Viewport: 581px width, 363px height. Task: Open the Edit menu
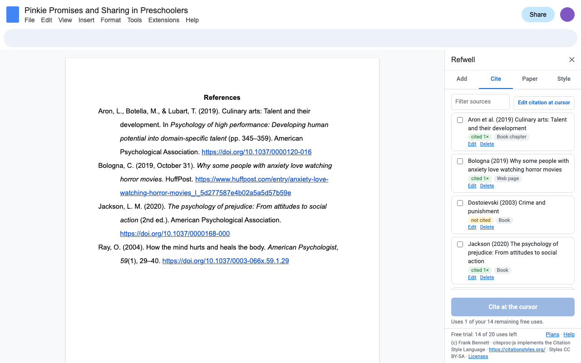click(47, 20)
